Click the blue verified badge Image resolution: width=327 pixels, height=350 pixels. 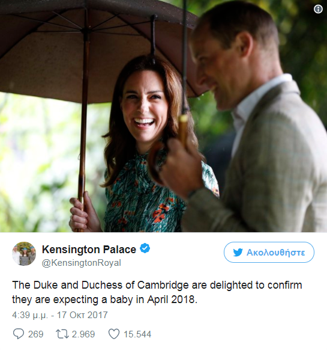(145, 248)
